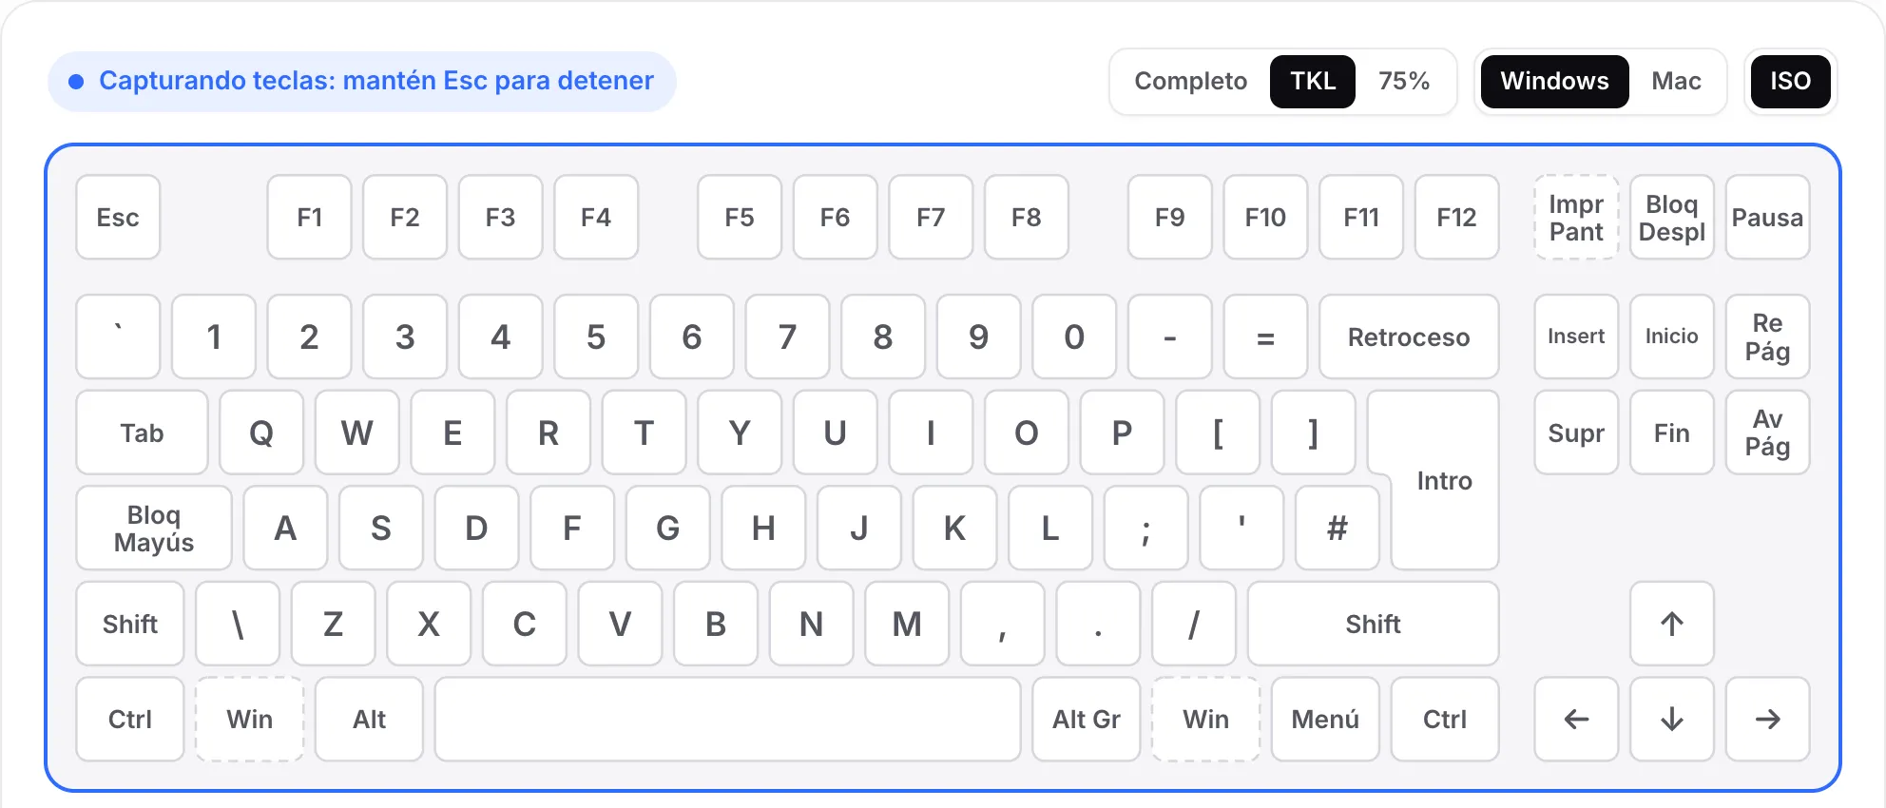Click the Esc key

[x=118, y=217]
